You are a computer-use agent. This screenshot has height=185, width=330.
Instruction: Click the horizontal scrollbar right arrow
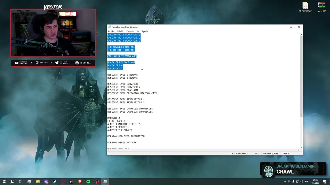click(299, 150)
